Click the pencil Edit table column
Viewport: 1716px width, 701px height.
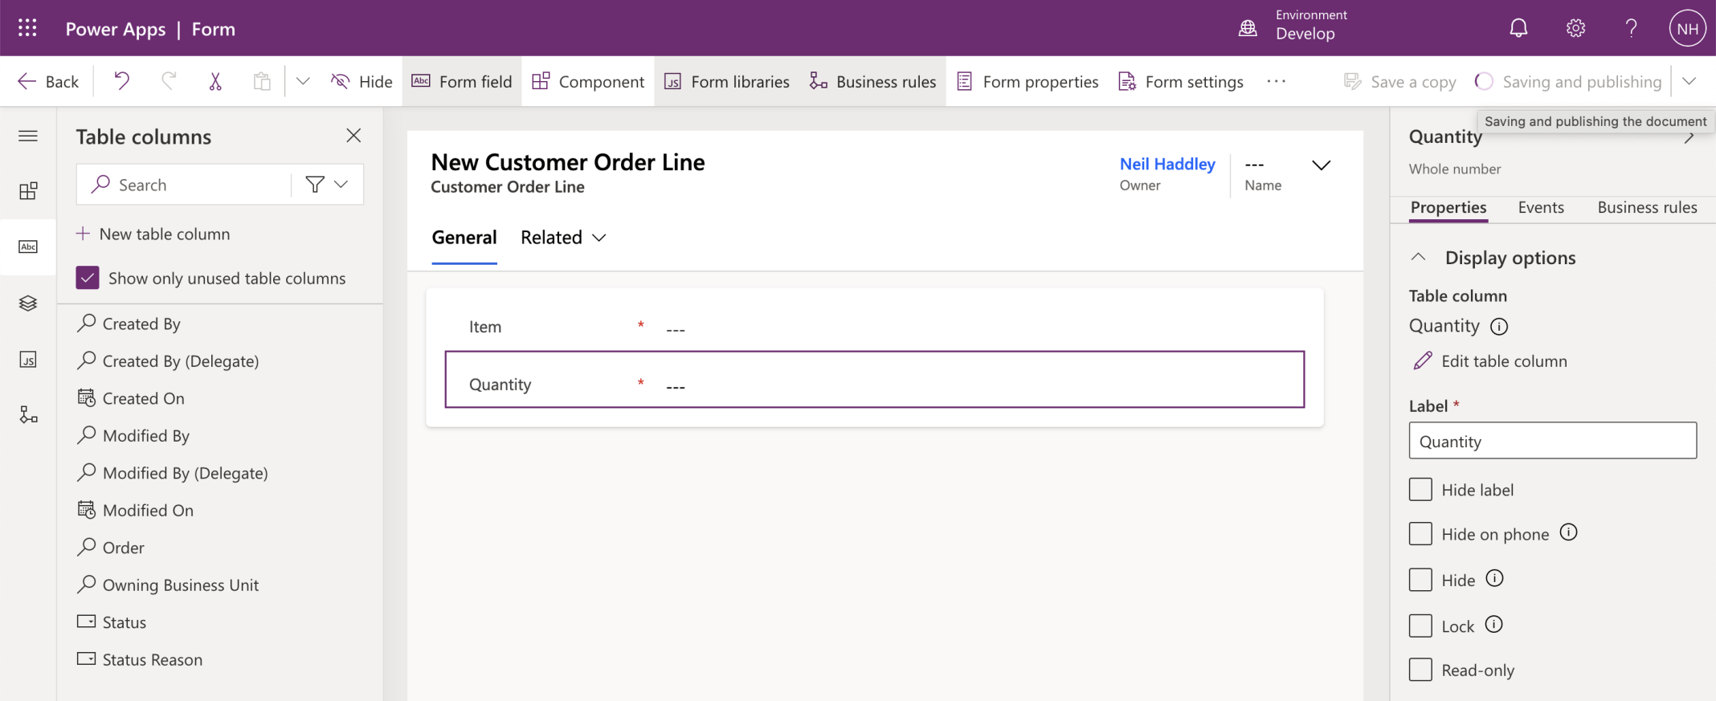(x=1489, y=361)
